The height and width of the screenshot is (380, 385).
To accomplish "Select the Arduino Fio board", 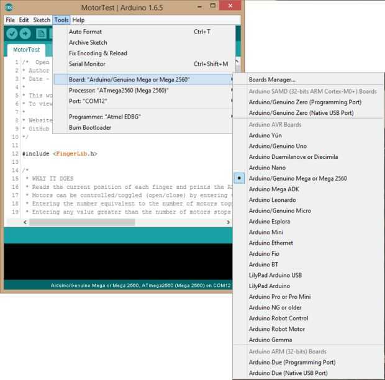I will coord(309,254).
